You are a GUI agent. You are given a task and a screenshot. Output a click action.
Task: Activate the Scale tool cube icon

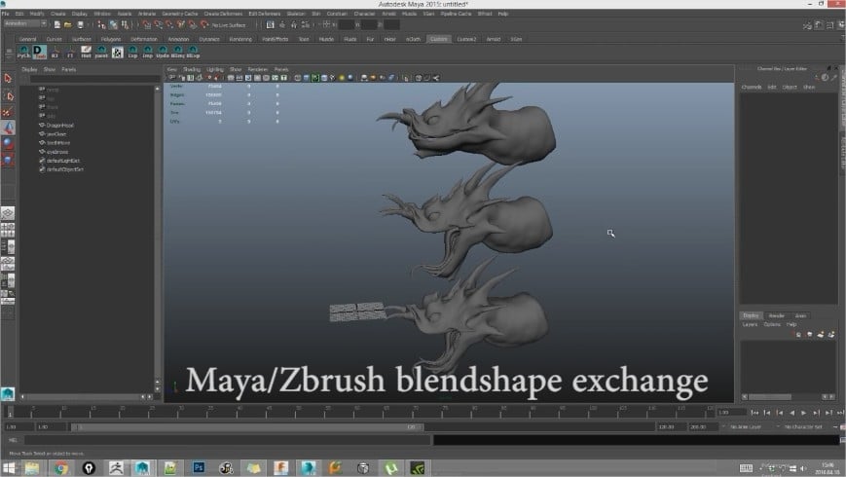point(8,161)
